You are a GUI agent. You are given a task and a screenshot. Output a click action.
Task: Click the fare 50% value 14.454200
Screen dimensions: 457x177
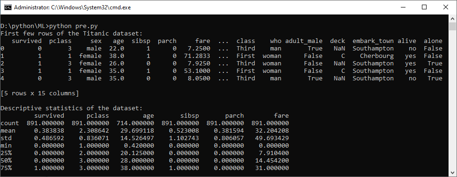click(272, 161)
